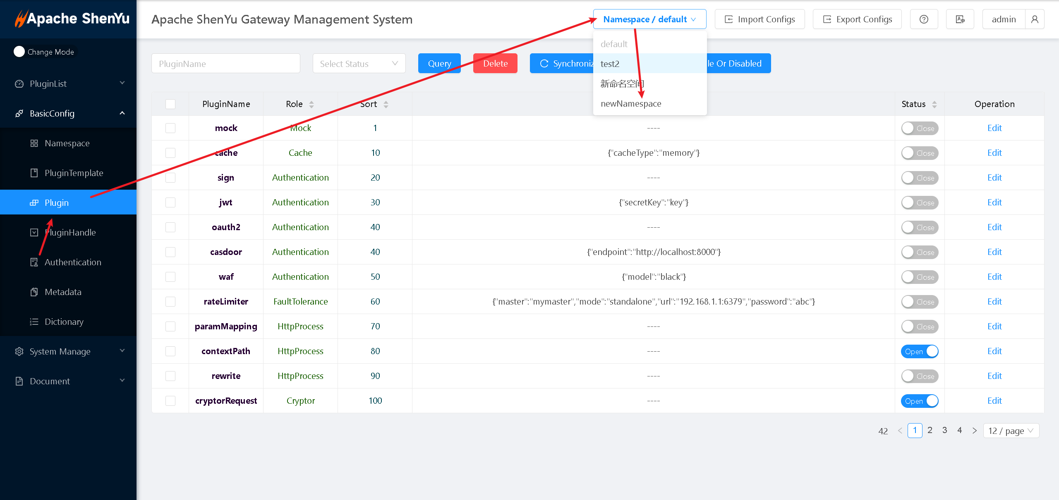
Task: Toggle the Change Mode switch
Action: pos(19,52)
